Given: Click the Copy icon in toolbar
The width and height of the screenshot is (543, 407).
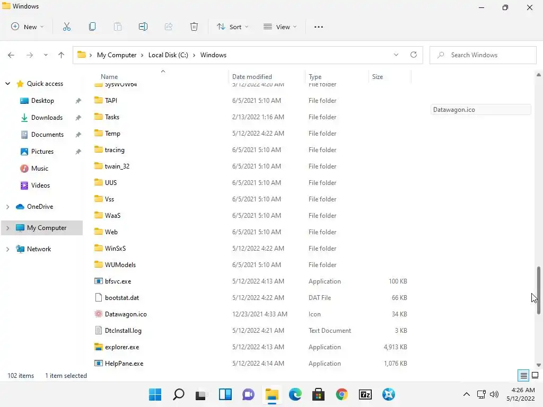Looking at the screenshot, I should pos(92,26).
